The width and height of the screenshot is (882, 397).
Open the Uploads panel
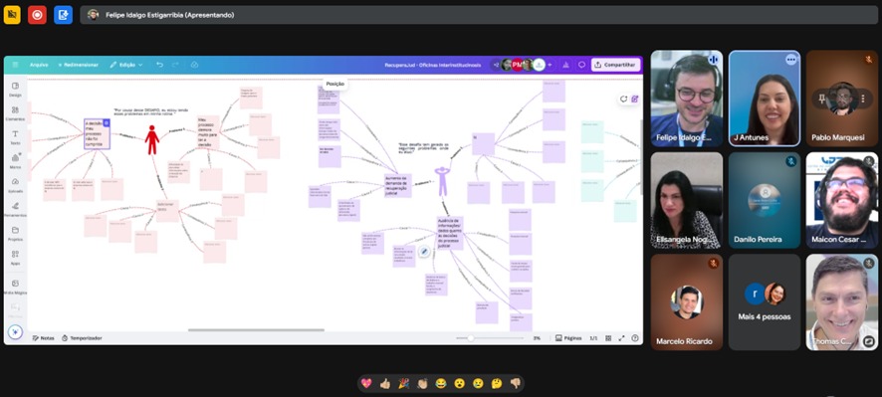15,185
